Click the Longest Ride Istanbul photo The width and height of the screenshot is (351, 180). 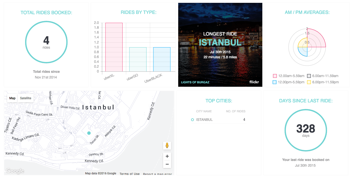coord(220,44)
